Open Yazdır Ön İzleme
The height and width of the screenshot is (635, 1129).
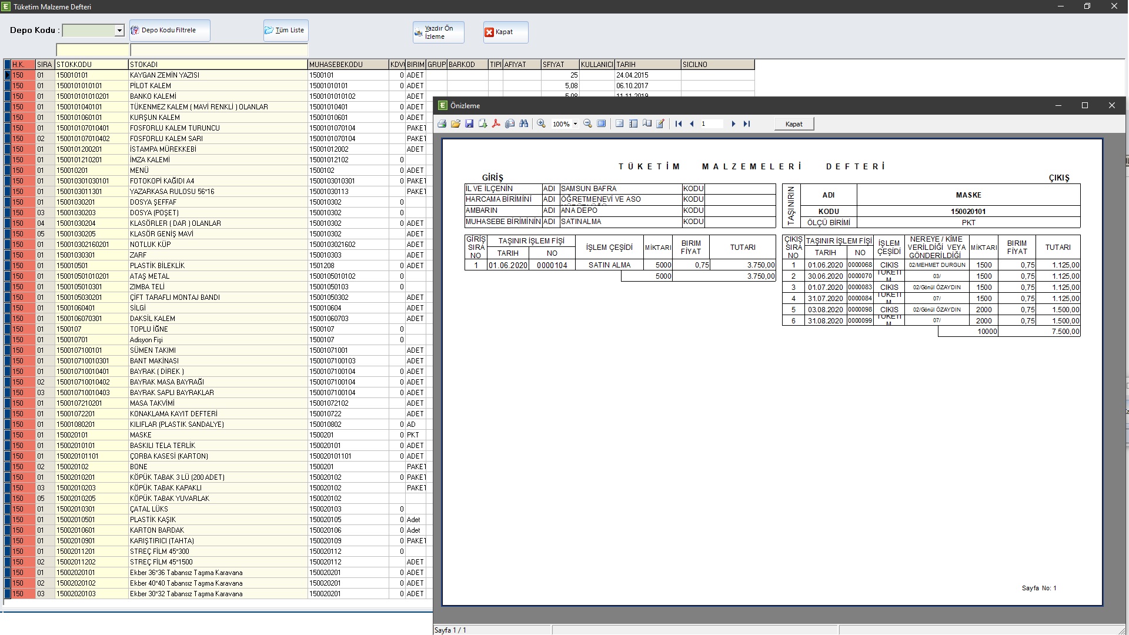click(438, 32)
